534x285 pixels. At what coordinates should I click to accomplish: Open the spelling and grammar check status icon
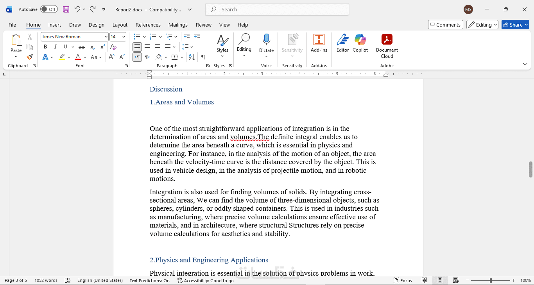68,280
